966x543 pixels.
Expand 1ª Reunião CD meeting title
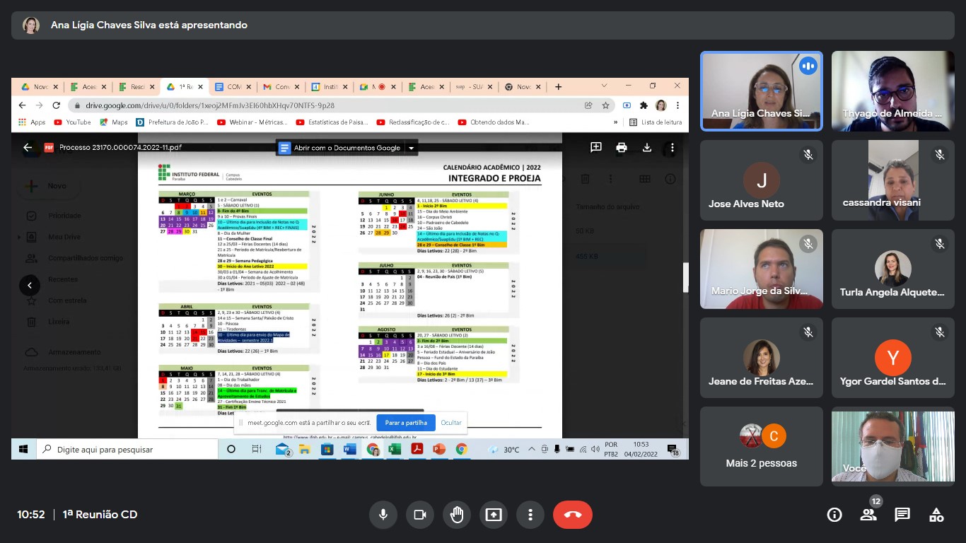100,515
